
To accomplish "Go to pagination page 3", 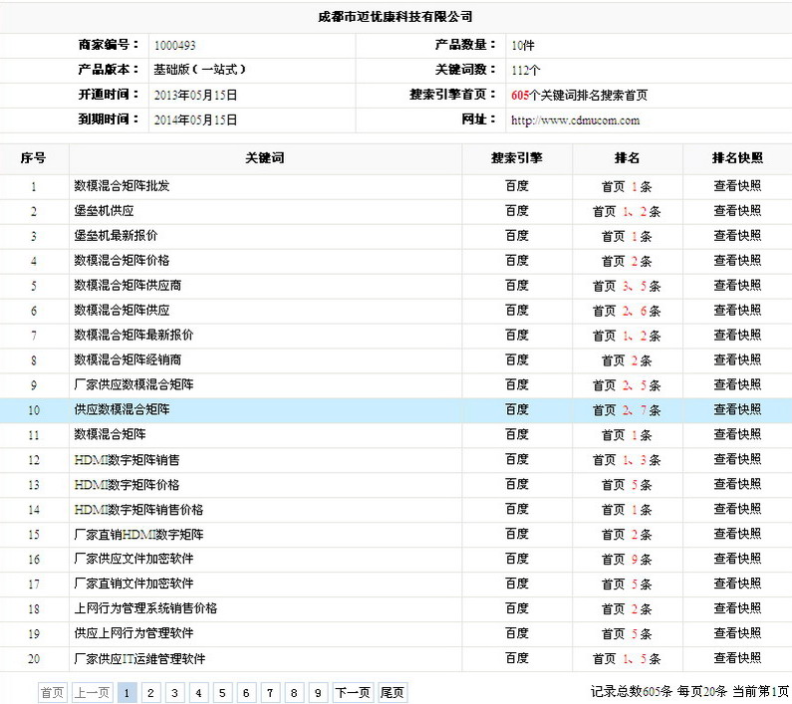I will click(x=174, y=692).
